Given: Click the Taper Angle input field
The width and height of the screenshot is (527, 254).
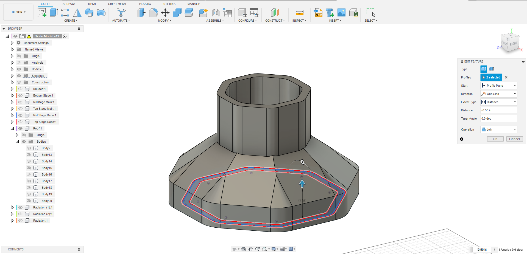Looking at the screenshot, I should [499, 118].
